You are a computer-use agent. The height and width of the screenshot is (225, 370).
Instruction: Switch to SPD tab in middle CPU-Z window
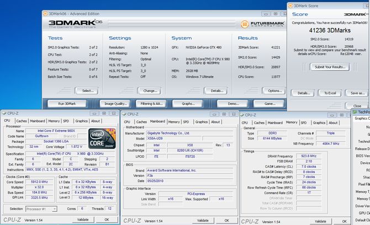pos(186,122)
